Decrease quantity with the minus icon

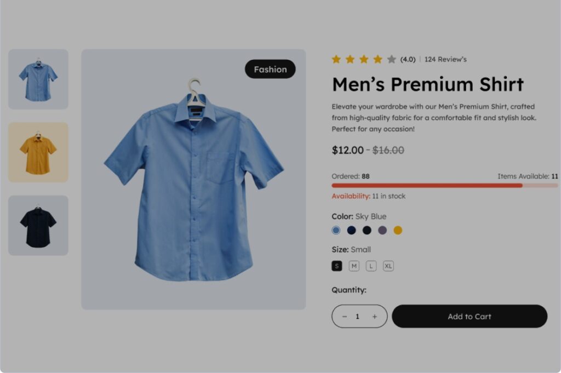345,317
